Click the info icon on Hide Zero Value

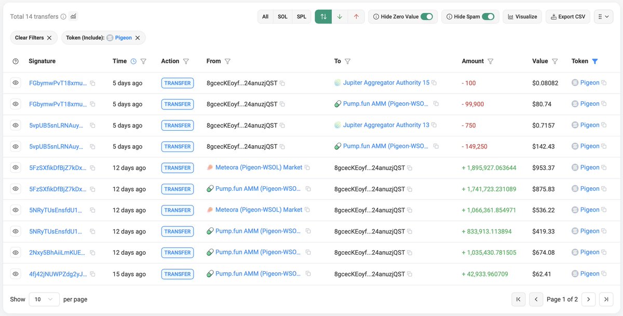click(376, 17)
